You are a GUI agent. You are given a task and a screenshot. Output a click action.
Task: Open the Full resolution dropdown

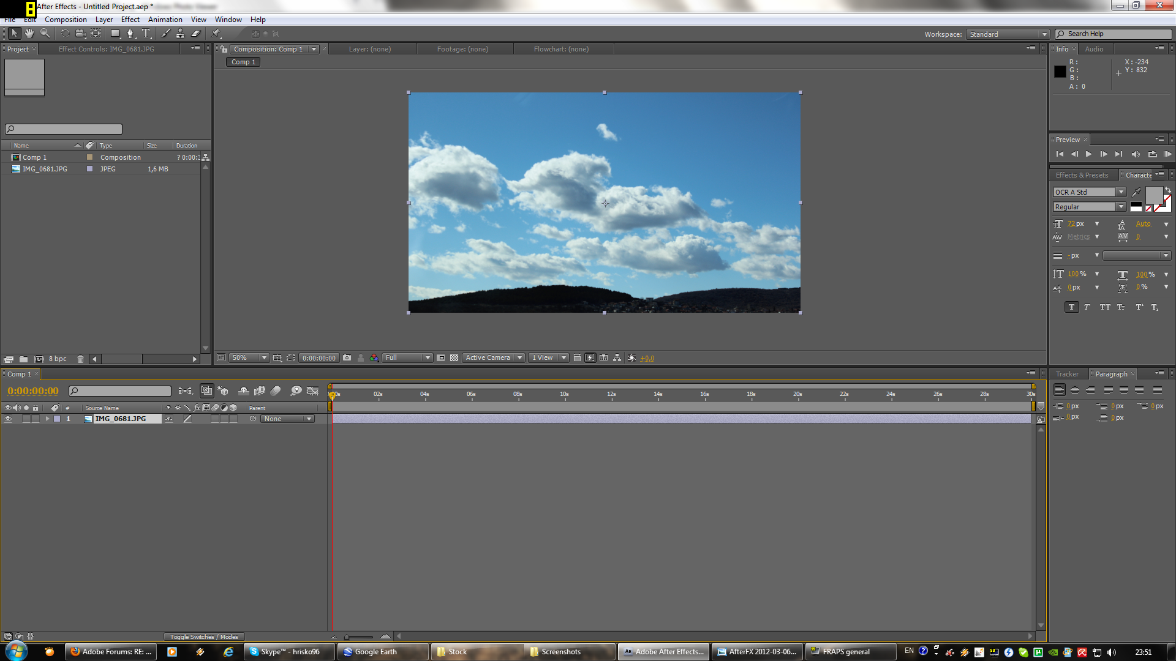(407, 358)
